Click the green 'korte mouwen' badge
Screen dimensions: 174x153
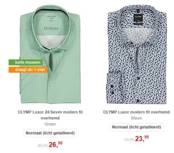click(26, 62)
